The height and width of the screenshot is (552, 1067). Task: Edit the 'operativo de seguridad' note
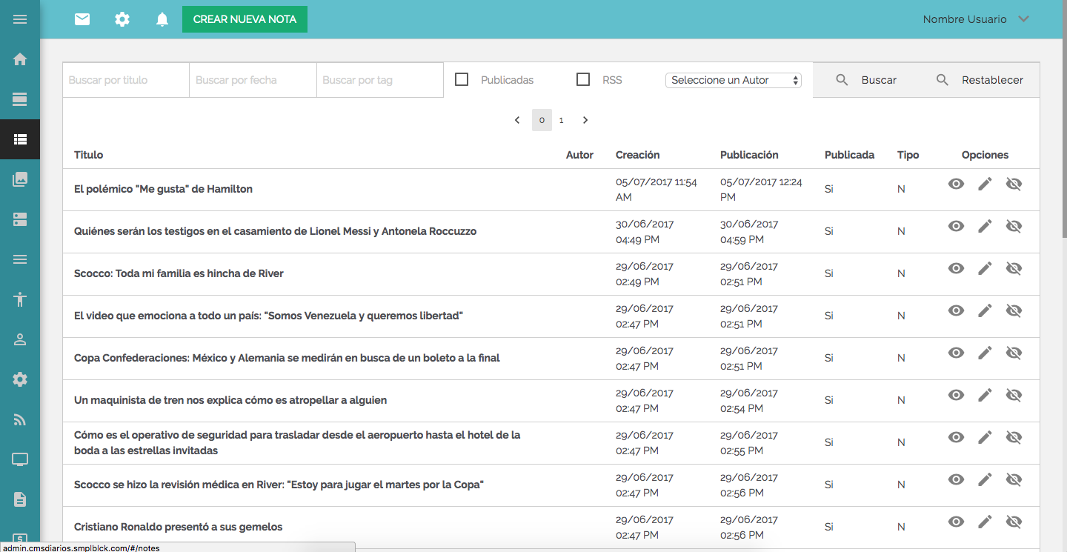point(985,437)
